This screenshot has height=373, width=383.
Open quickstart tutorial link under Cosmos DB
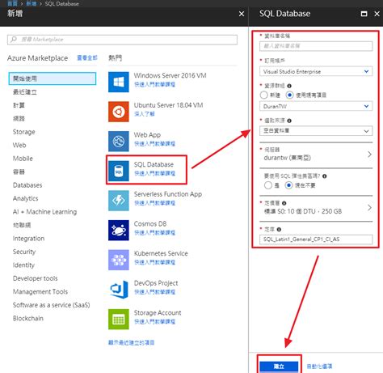click(x=154, y=232)
